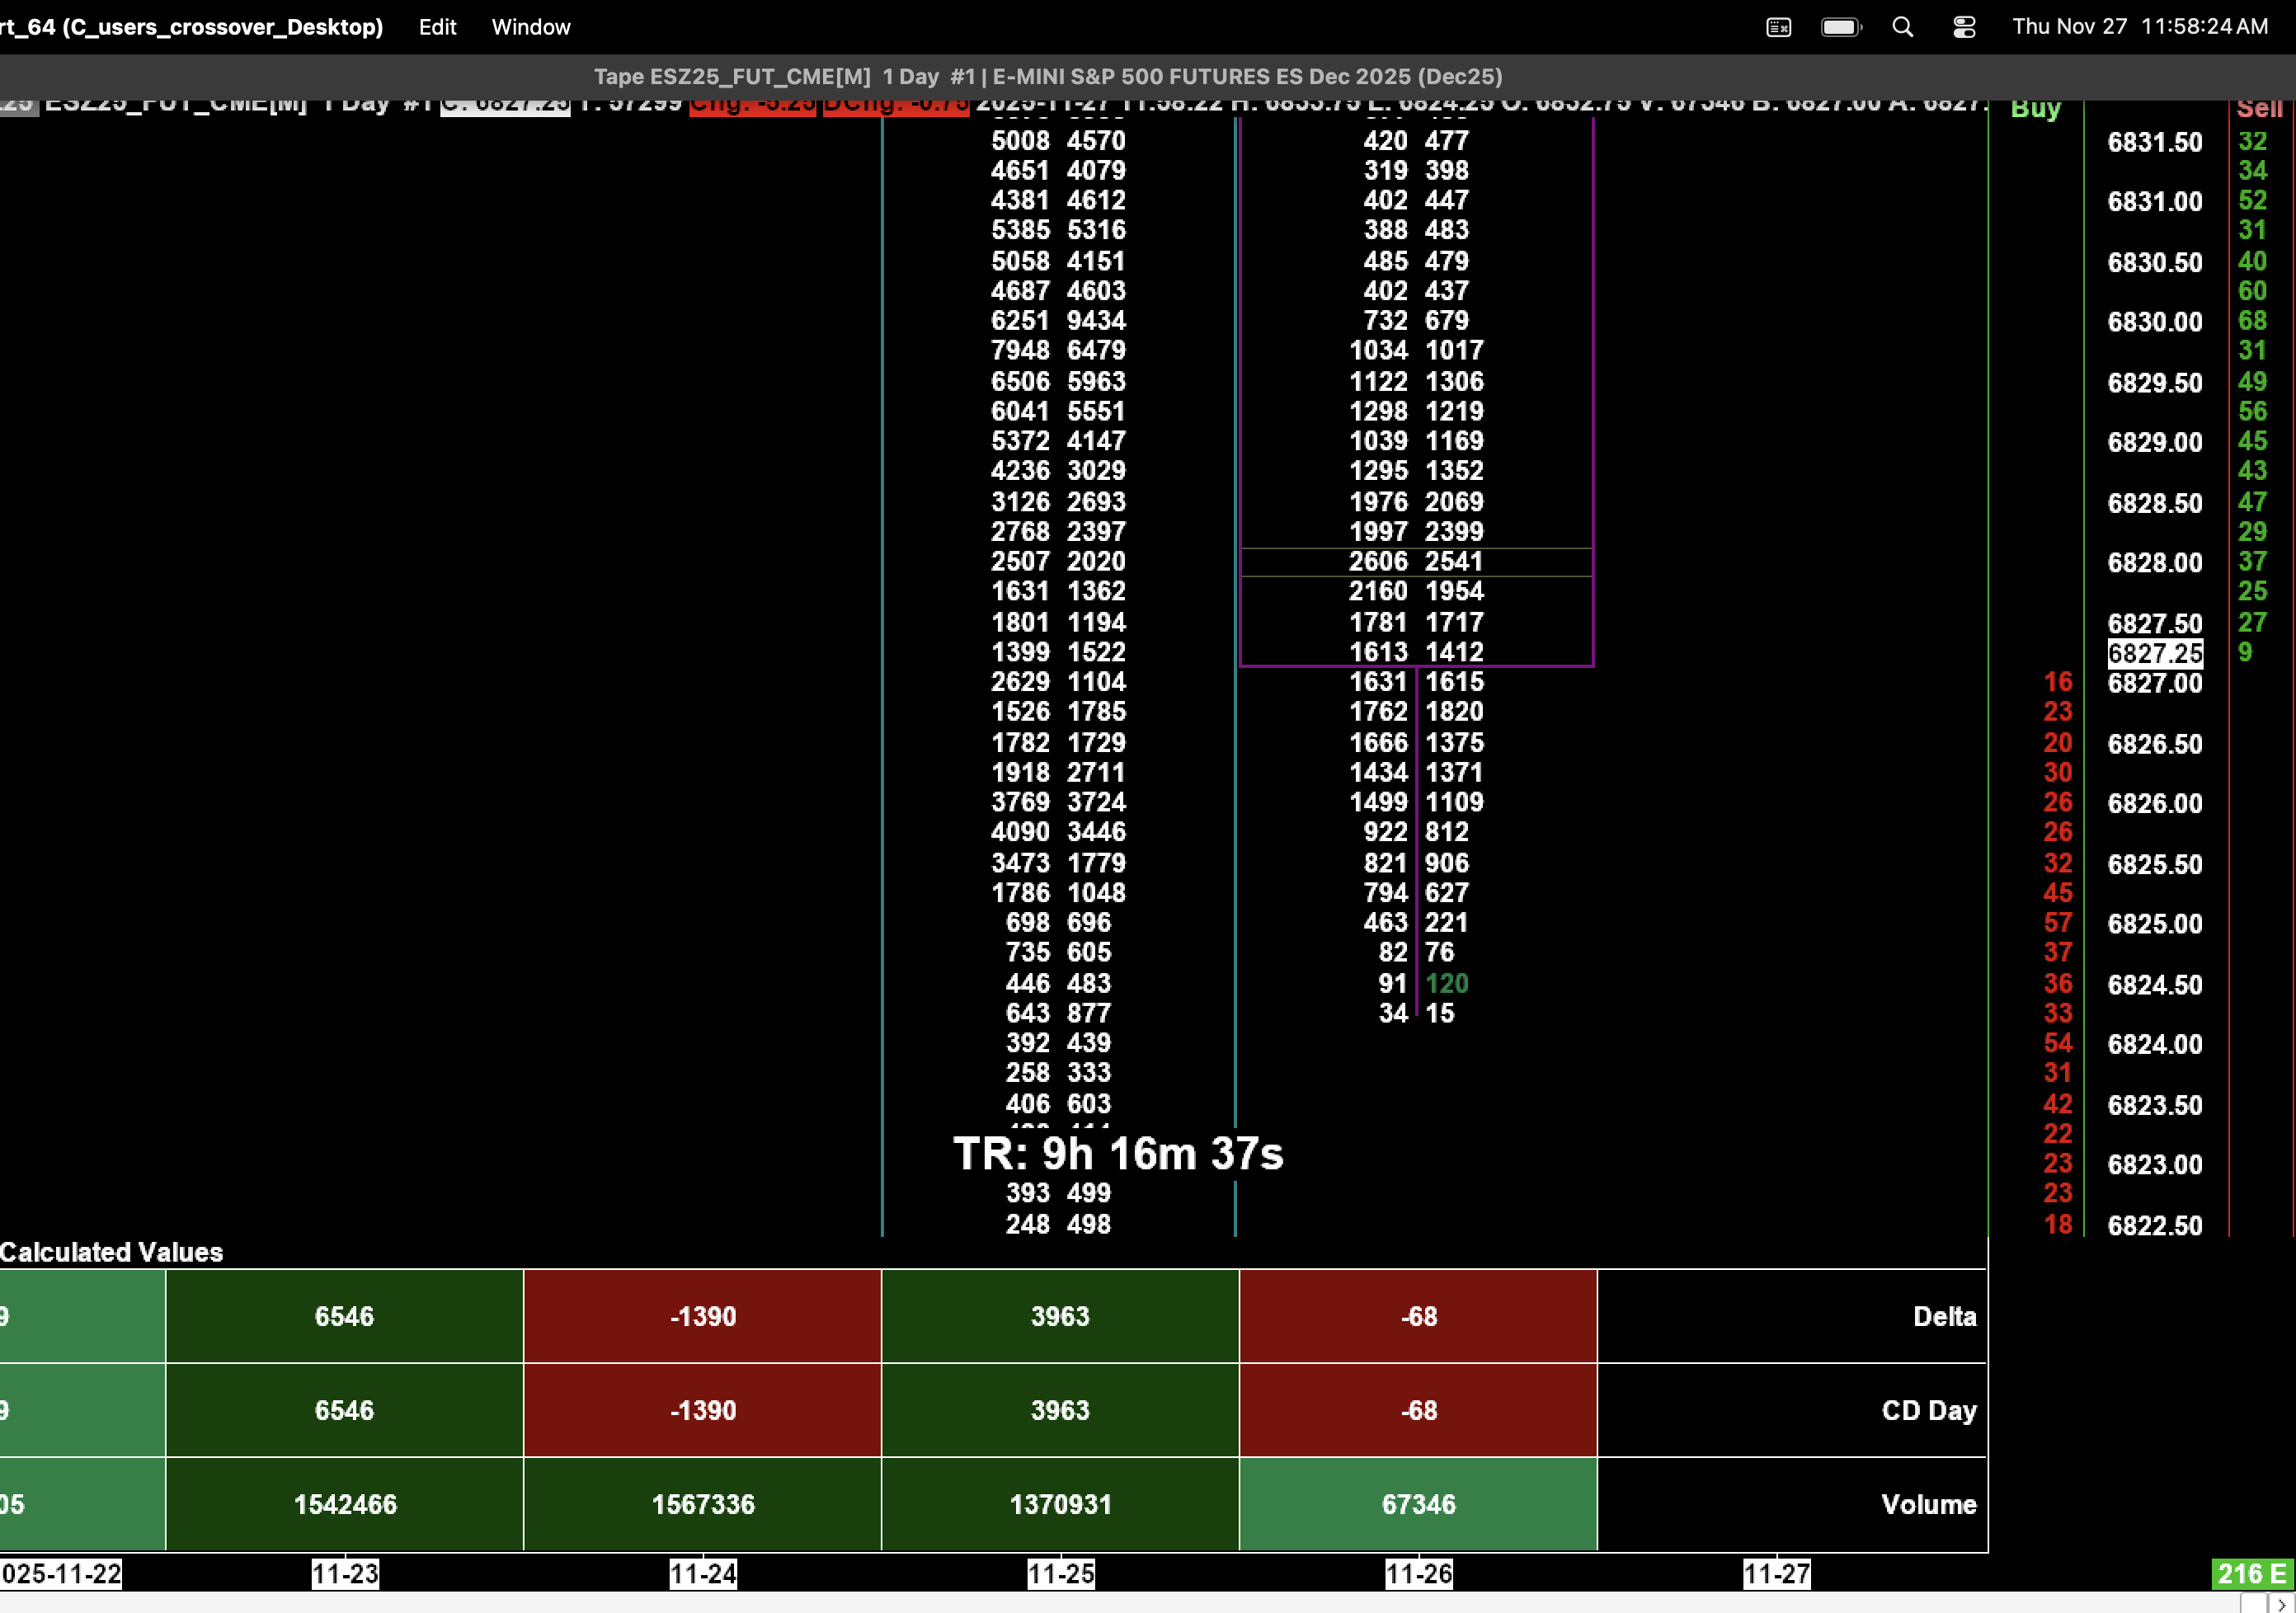Screen dimensions: 2296x1613
Task: Select highlighted 6827.25 price on ladder
Action: (x=2154, y=654)
